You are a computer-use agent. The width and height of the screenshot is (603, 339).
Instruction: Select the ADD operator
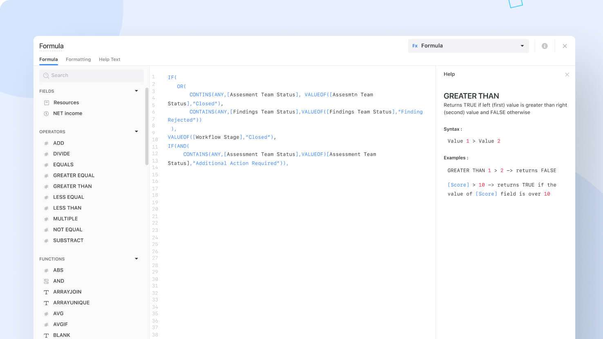pyautogui.click(x=58, y=143)
